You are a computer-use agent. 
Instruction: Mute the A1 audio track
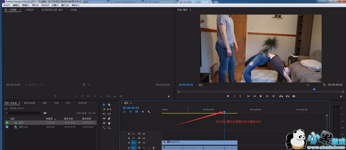[x=144, y=147]
